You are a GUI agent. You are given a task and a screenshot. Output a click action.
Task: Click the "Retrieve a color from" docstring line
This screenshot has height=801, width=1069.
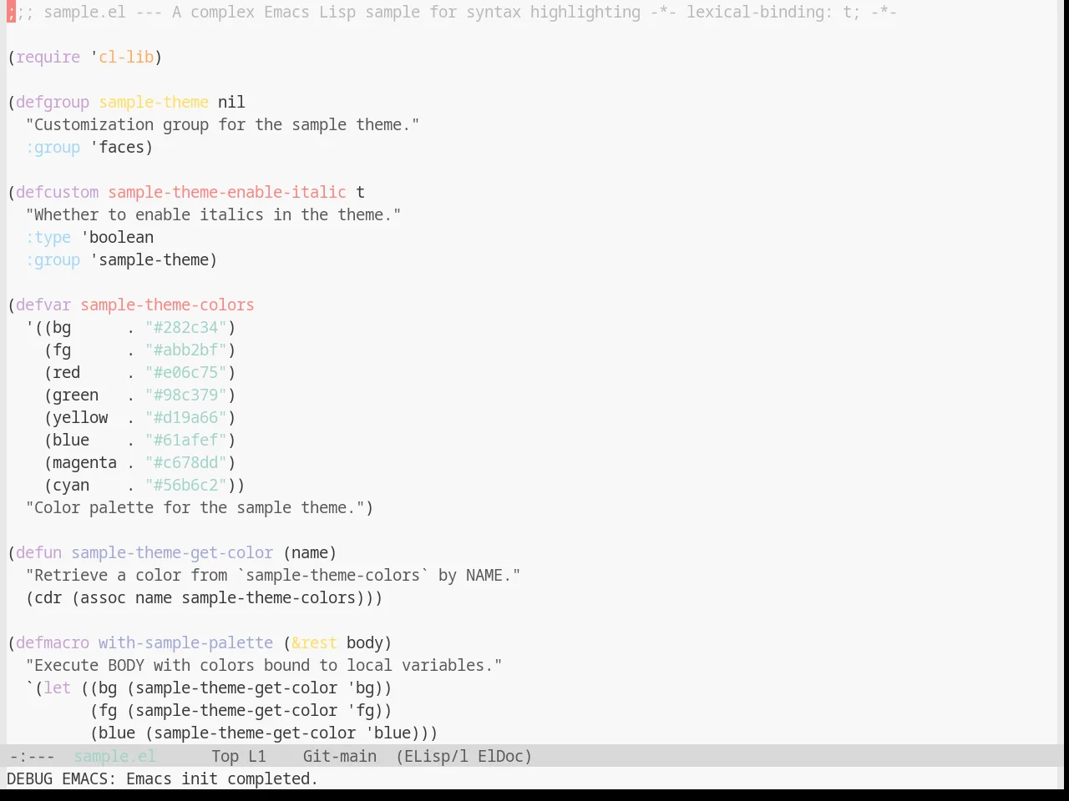273,575
